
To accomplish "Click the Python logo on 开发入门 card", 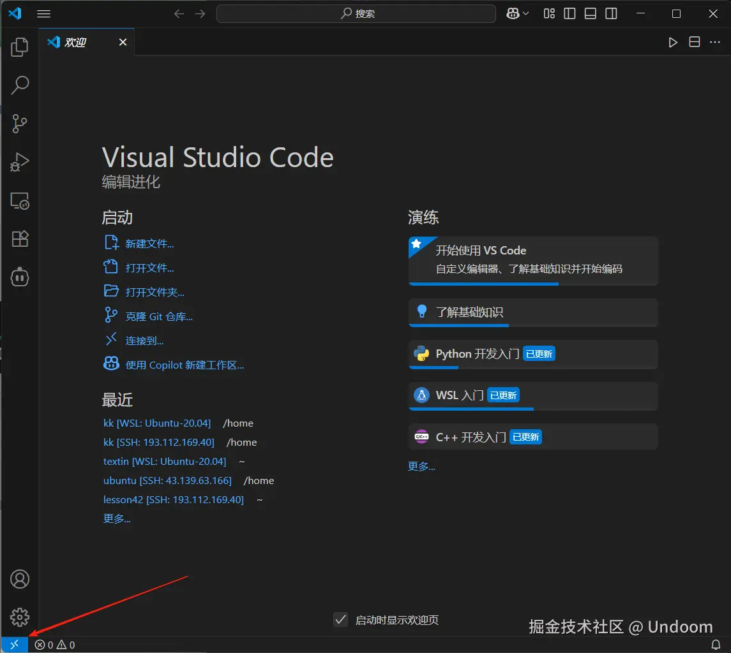I will (421, 354).
